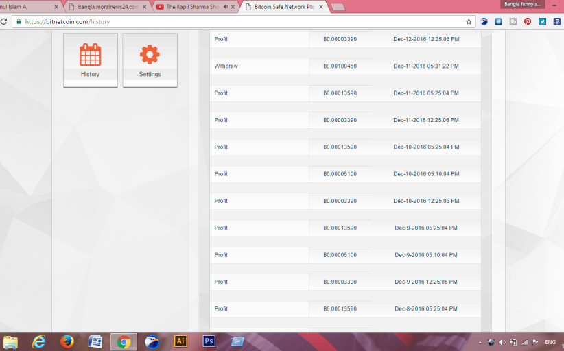Open ENG language input selector

550,341
